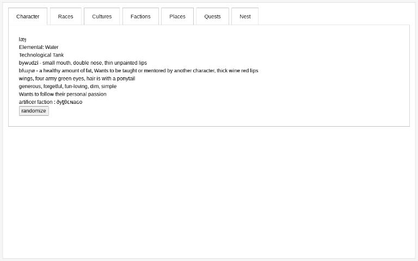Viewport: 418px width, 261px height.
Task: Select the 'Technological Tank' text
Action: [x=41, y=55]
